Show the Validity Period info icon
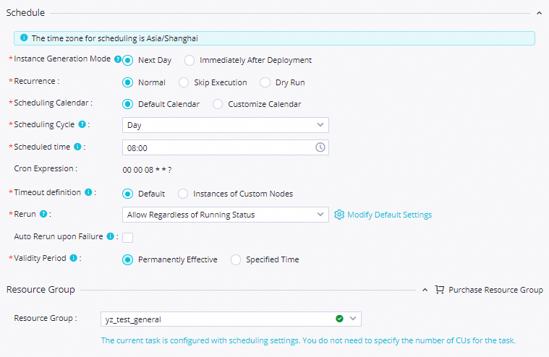The image size is (549, 357). tap(74, 258)
